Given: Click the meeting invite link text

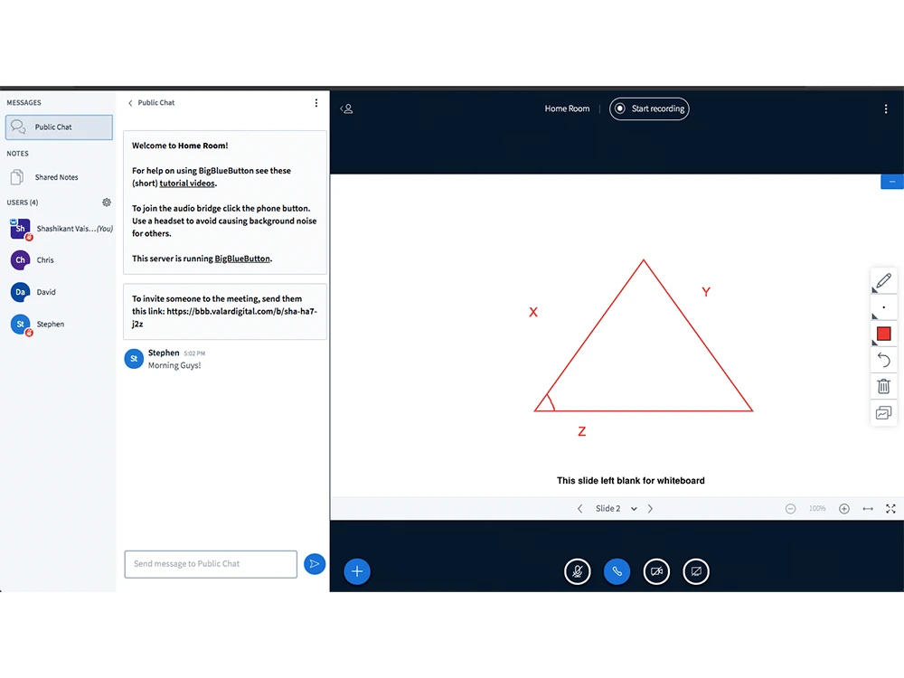Looking at the screenshot, I should tap(224, 317).
